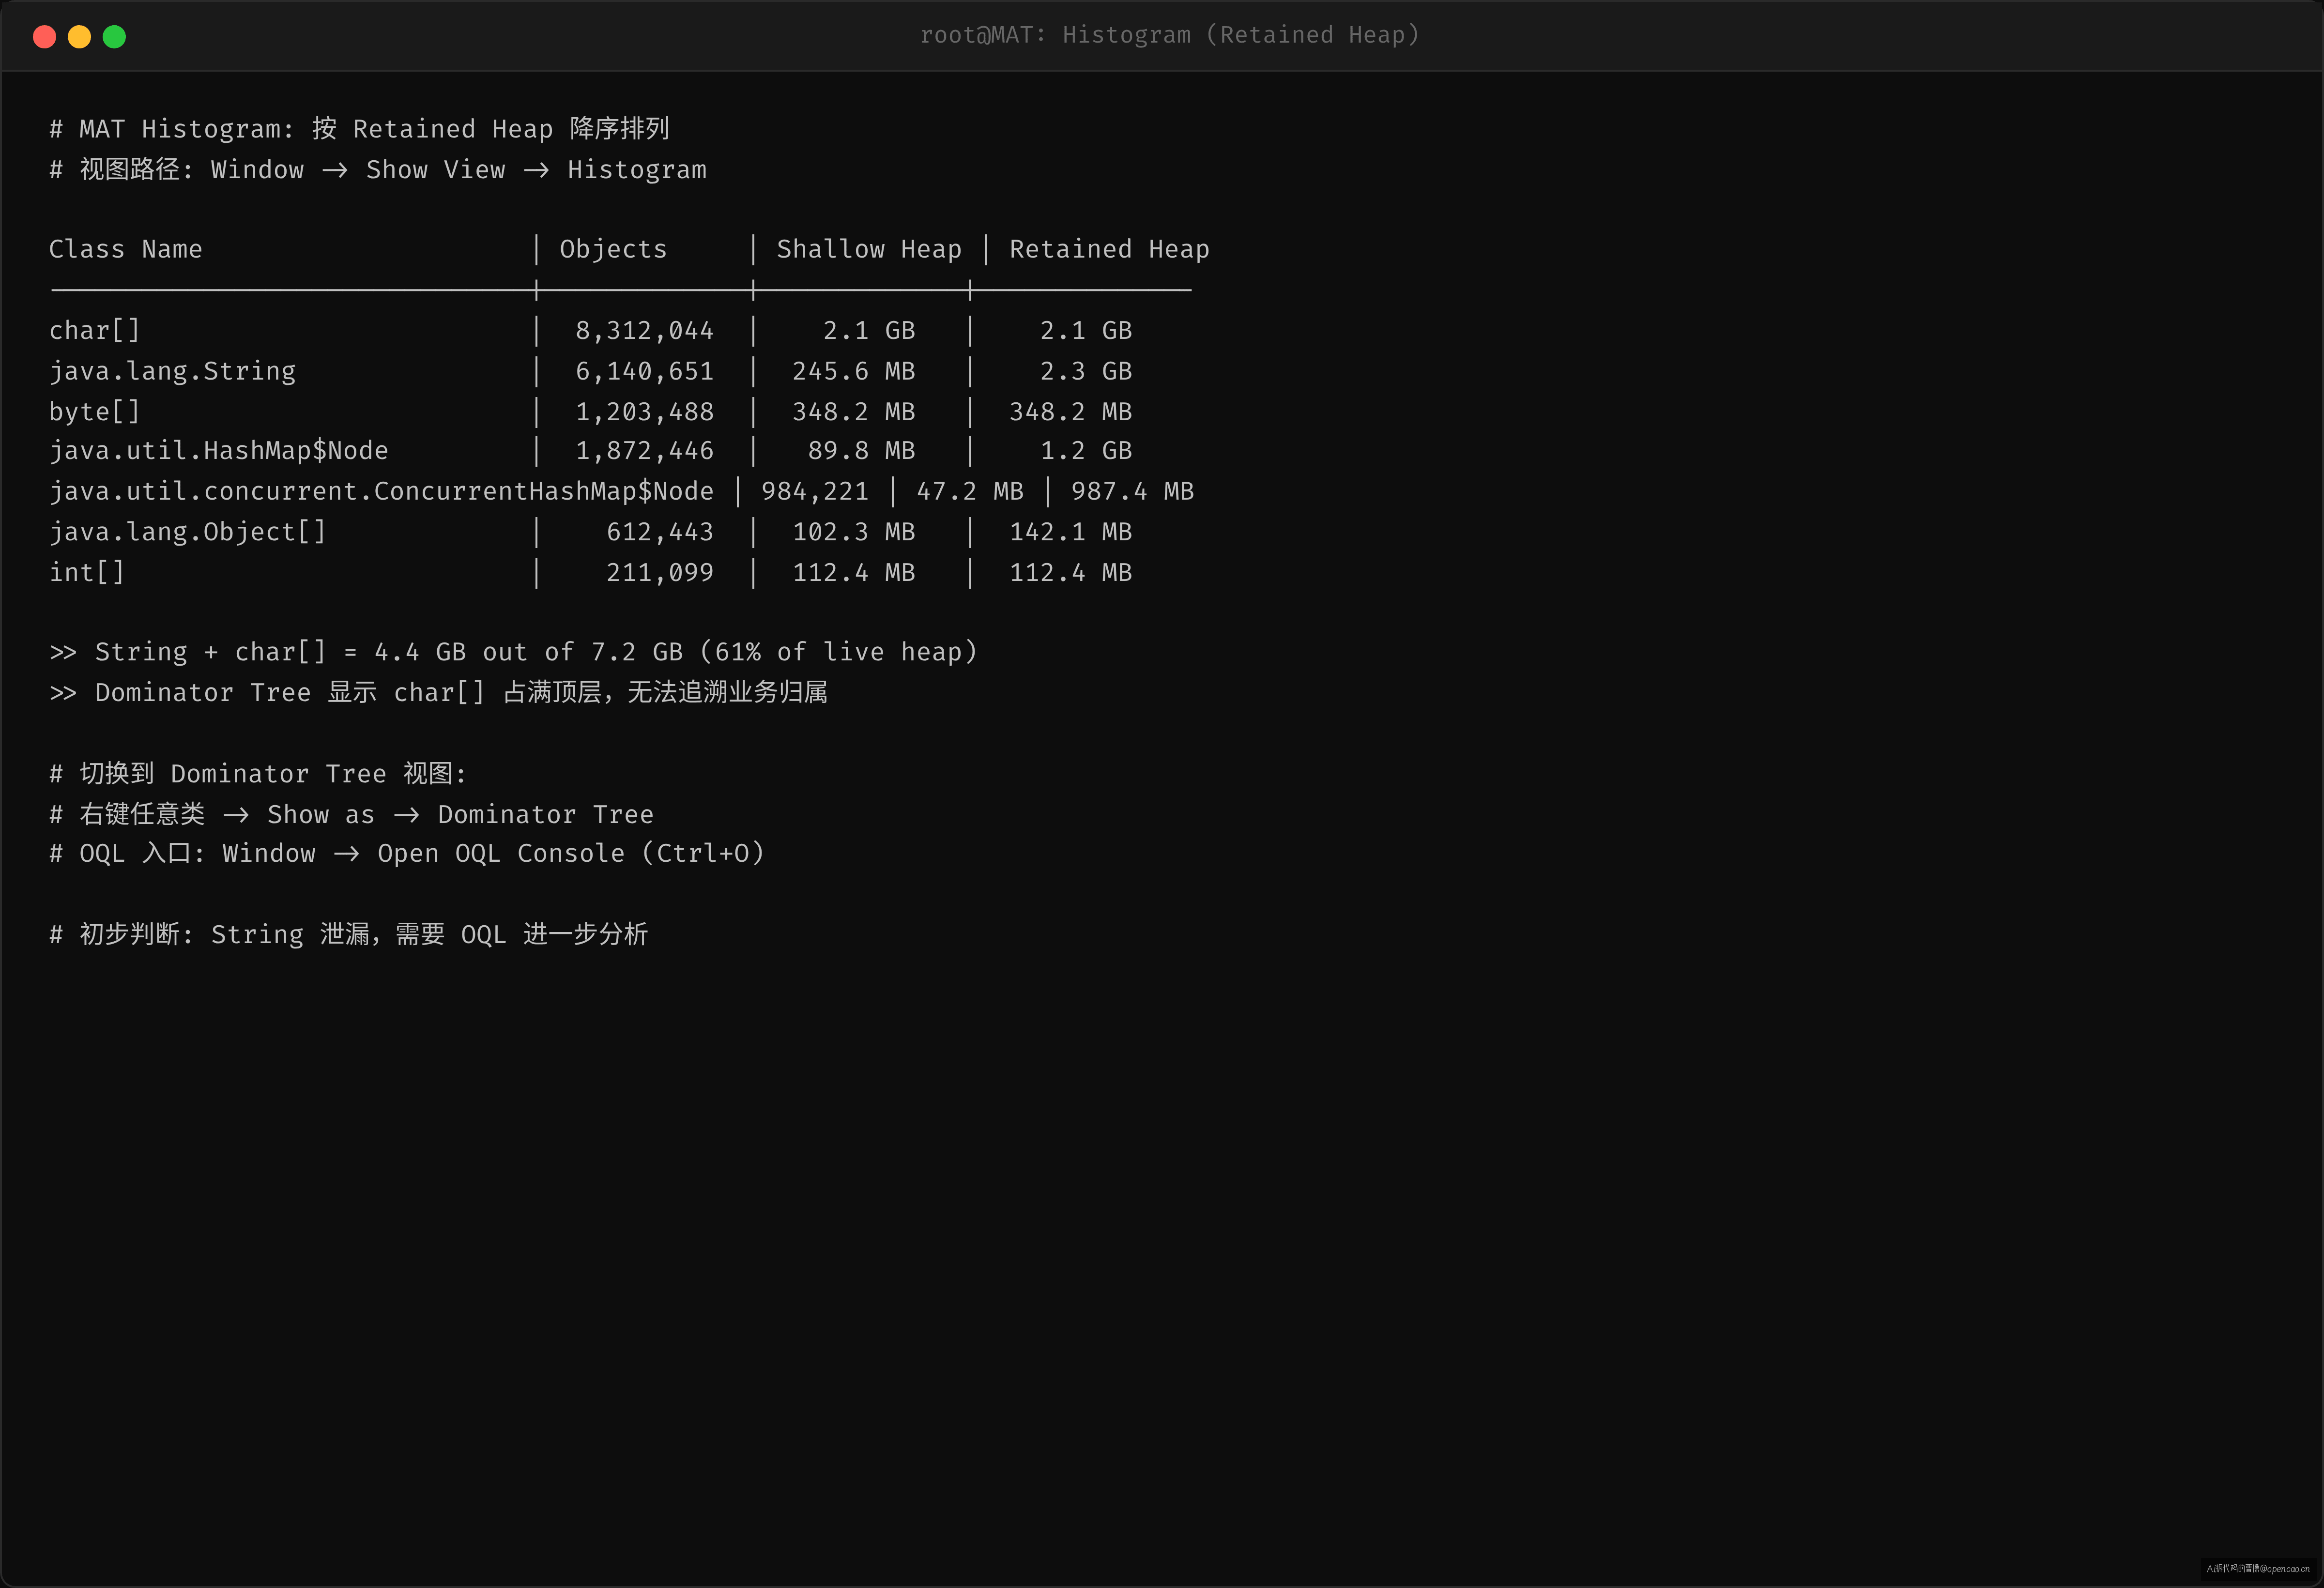This screenshot has height=1588, width=2324.
Task: Click the 'MAT Histogram' heading comment line
Action: [x=360, y=129]
